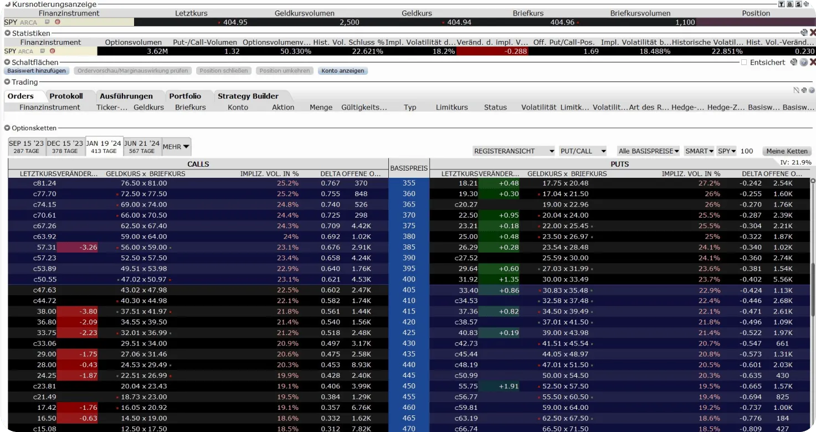The image size is (816, 432).
Task: Click the S icon in the quote panel header
Action: coord(798,4)
